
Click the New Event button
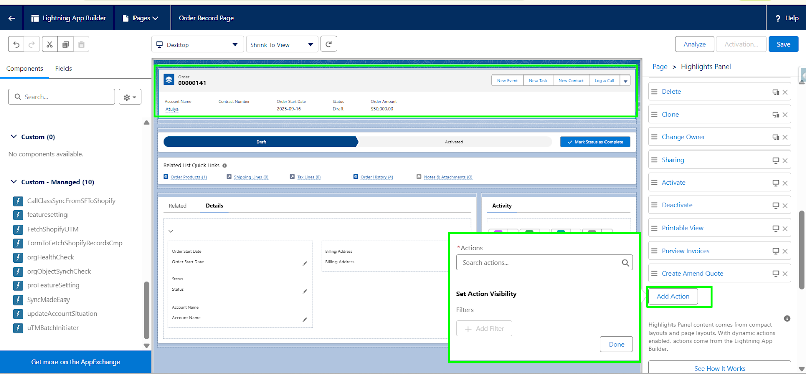point(507,81)
